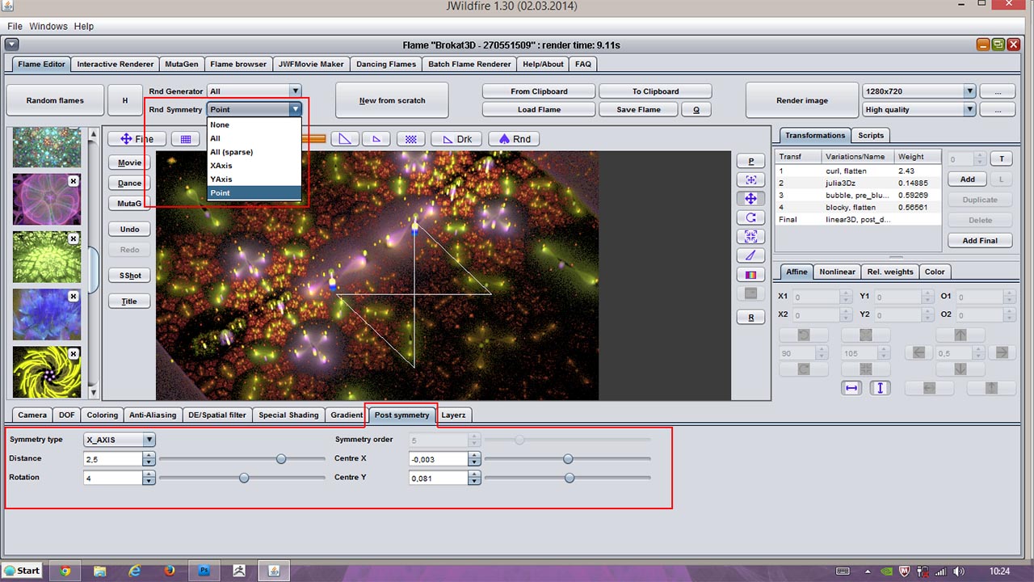Select the purple mandala flame thumbnail
The height and width of the screenshot is (582, 1034).
(x=47, y=199)
